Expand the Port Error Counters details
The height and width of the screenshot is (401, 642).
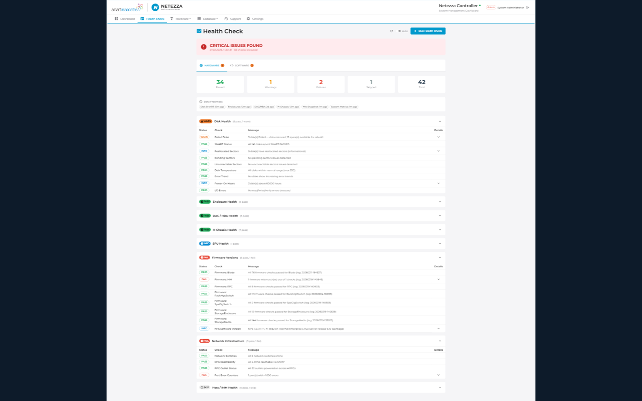point(438,375)
